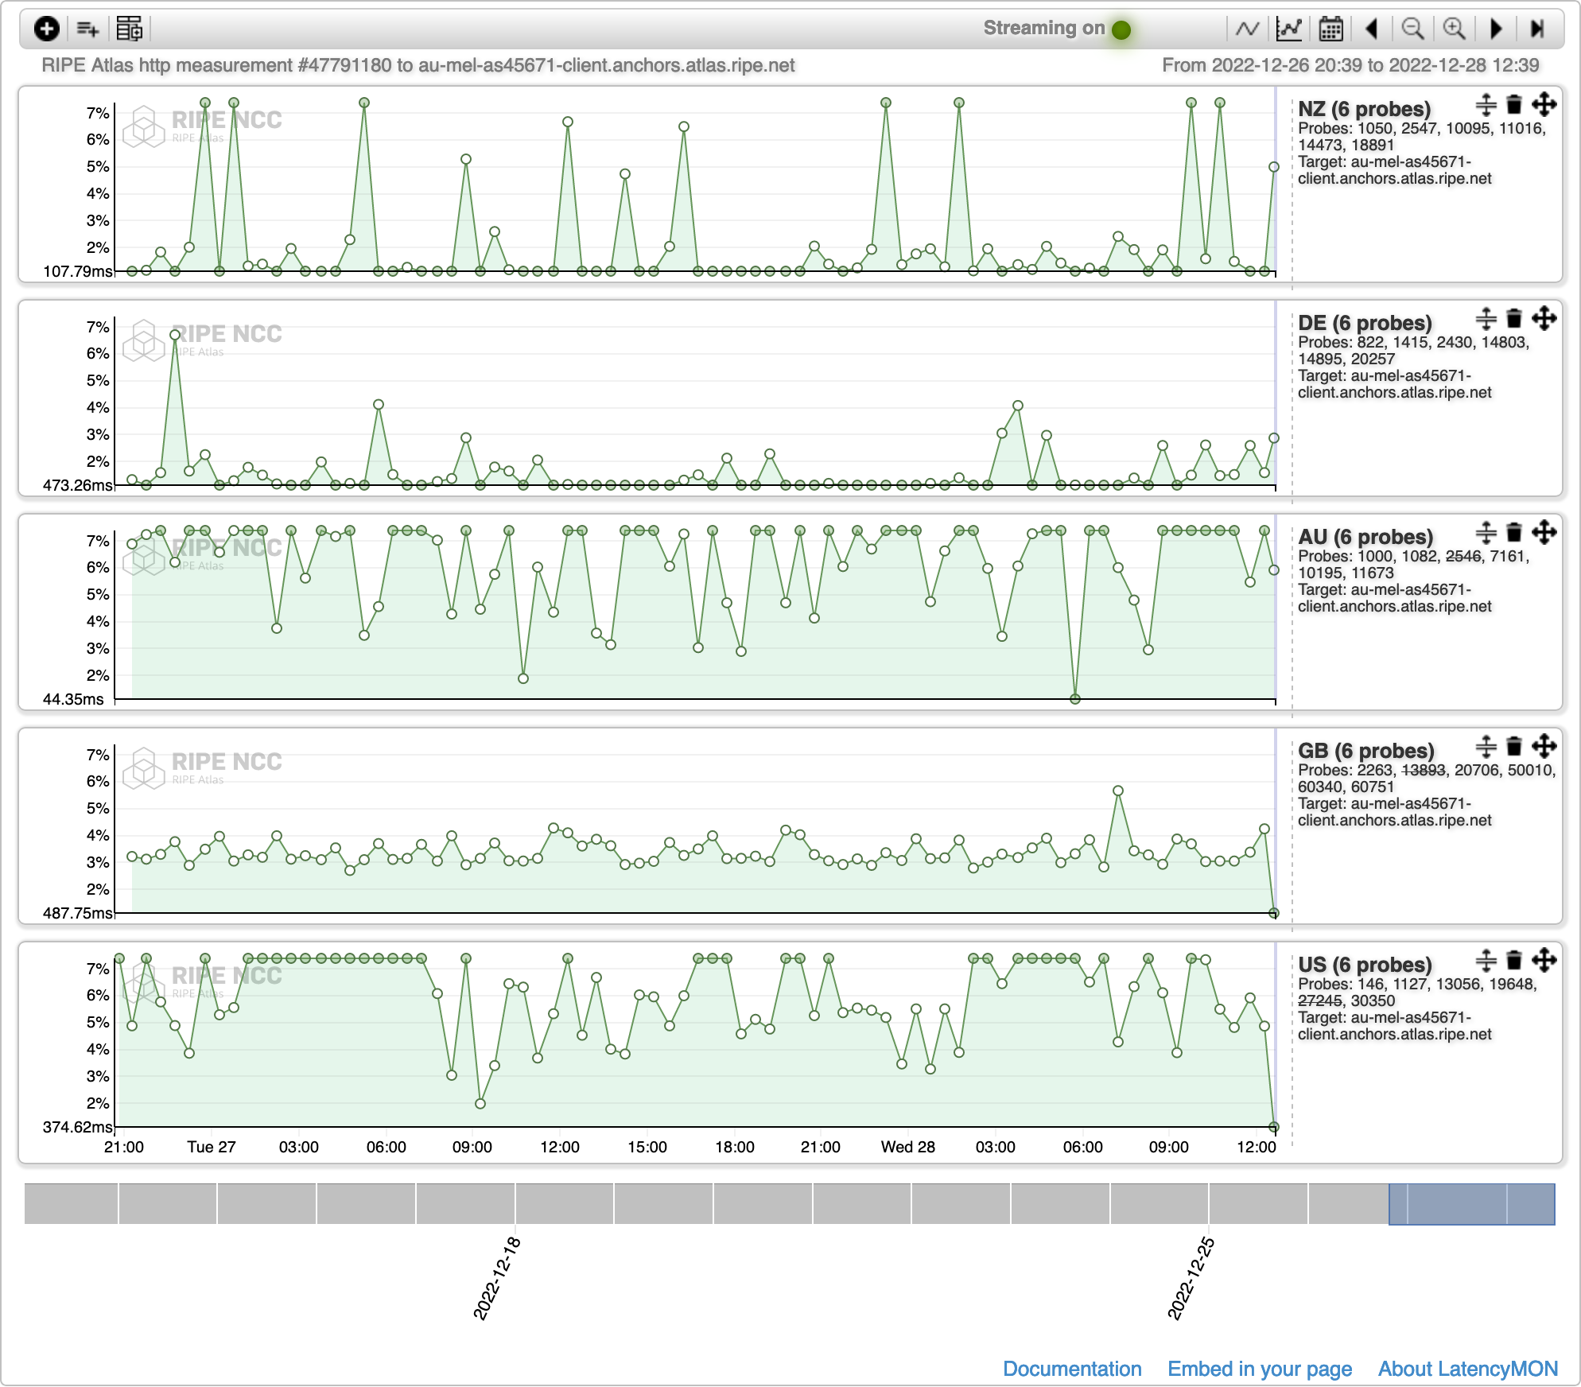This screenshot has height=1387, width=1581.
Task: Click the About LatencyMON link
Action: (1467, 1369)
